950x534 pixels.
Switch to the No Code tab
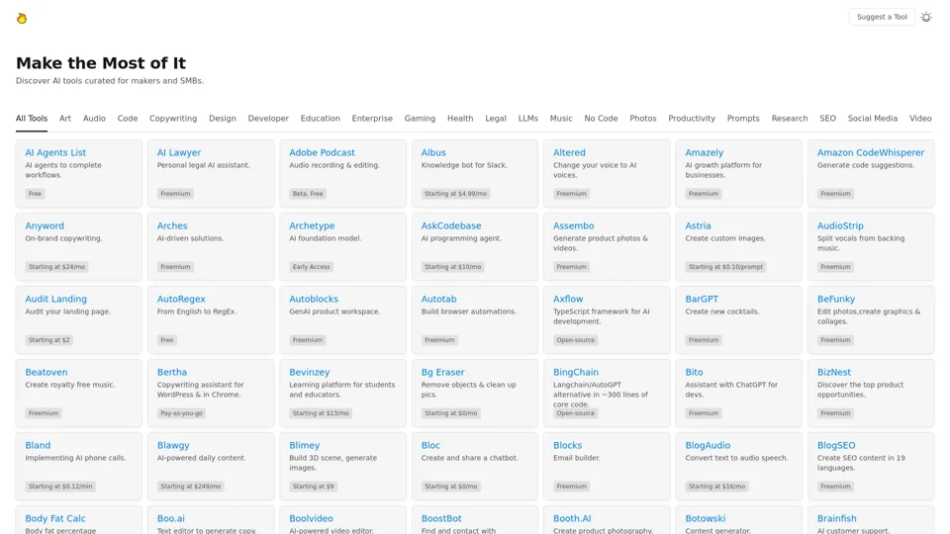tap(601, 119)
